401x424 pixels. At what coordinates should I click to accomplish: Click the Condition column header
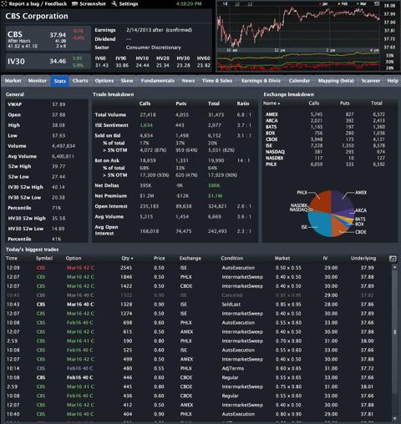tap(232, 258)
